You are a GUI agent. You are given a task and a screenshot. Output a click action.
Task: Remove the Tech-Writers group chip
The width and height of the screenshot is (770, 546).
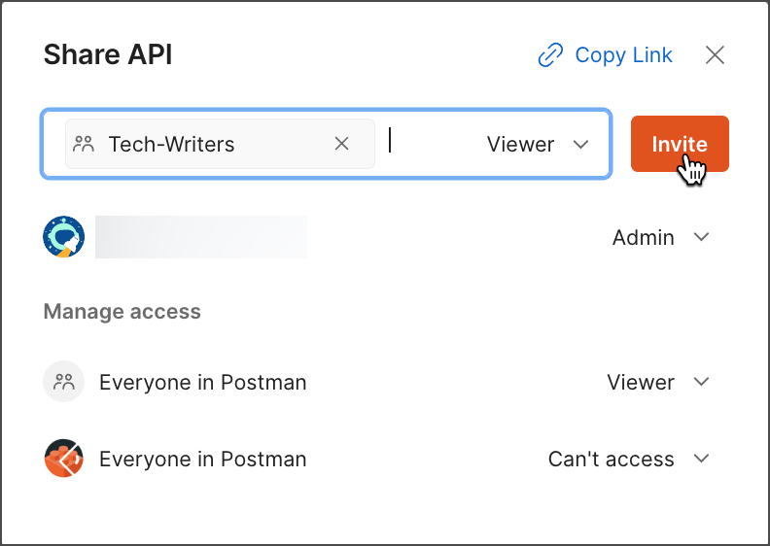[x=342, y=144]
